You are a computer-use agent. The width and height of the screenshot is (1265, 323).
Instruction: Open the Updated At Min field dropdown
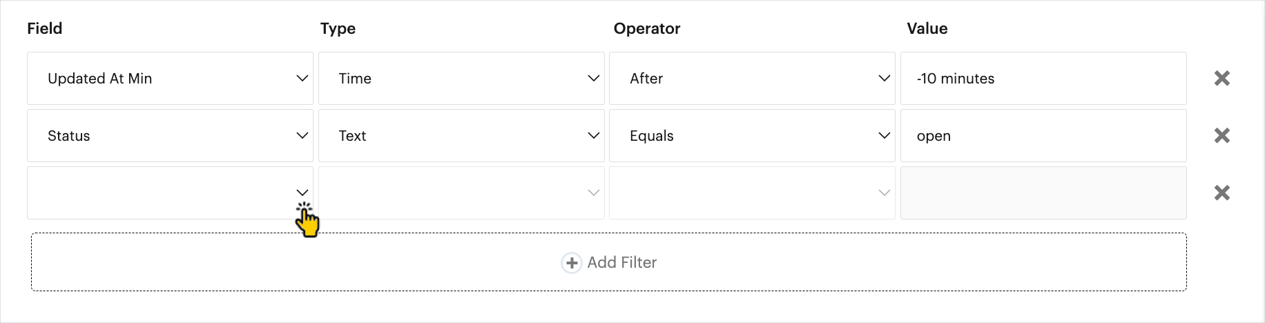pos(170,79)
